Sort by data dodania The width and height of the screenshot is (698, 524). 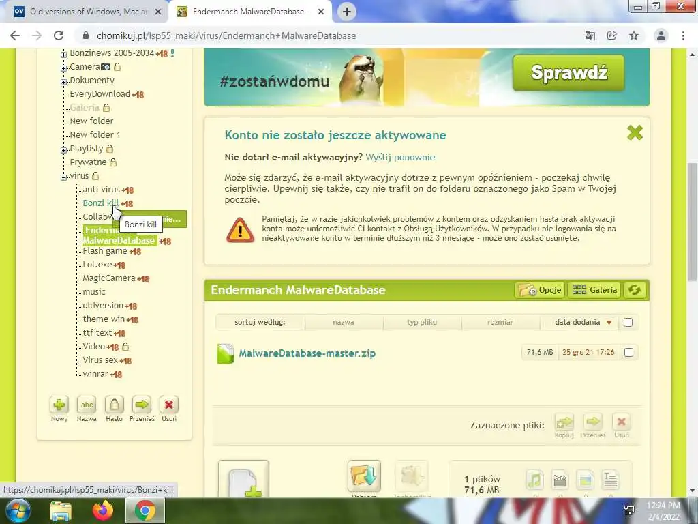579,322
